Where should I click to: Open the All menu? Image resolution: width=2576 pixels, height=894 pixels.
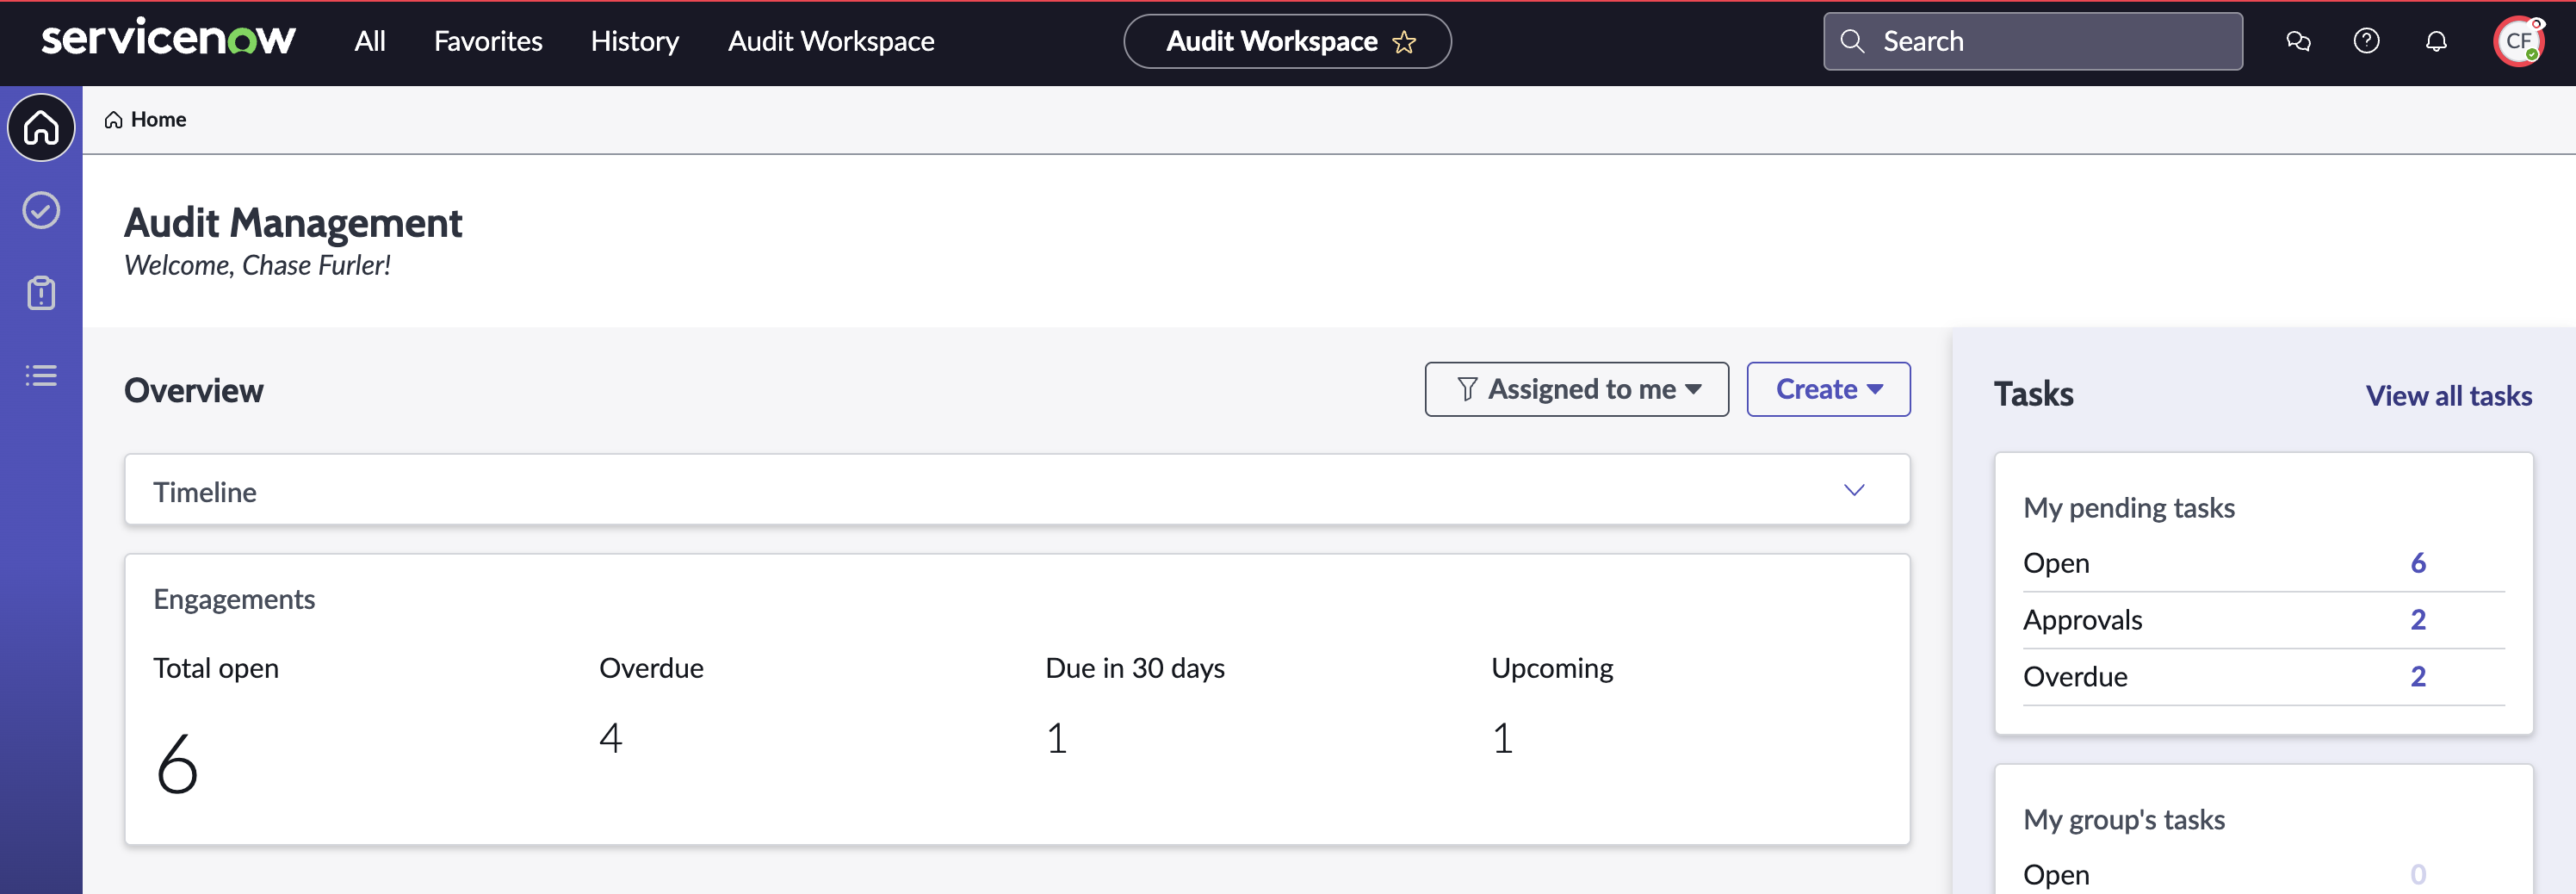click(x=370, y=41)
